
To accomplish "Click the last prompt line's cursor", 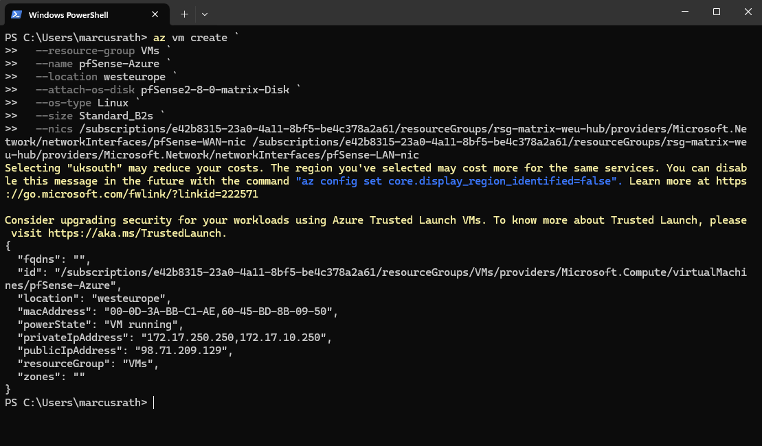I will point(153,403).
